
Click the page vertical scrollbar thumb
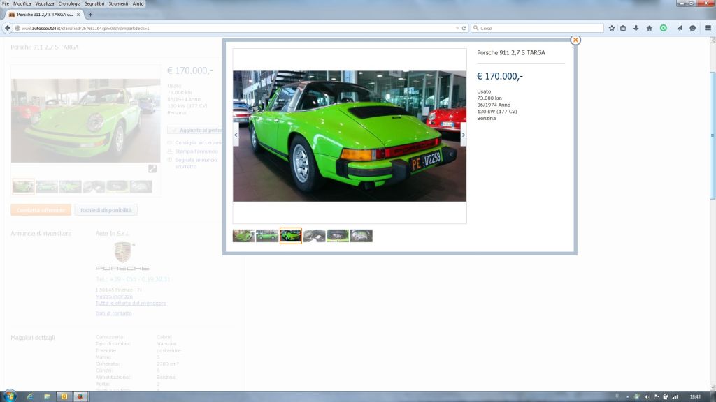pos(713,135)
